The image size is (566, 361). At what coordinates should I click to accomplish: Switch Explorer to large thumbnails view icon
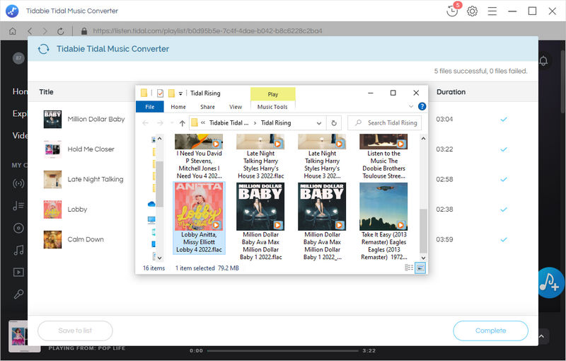(420, 268)
